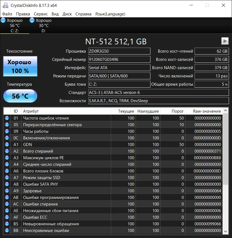Open the Файл menu
The width and height of the screenshot is (232, 238).
7,14
